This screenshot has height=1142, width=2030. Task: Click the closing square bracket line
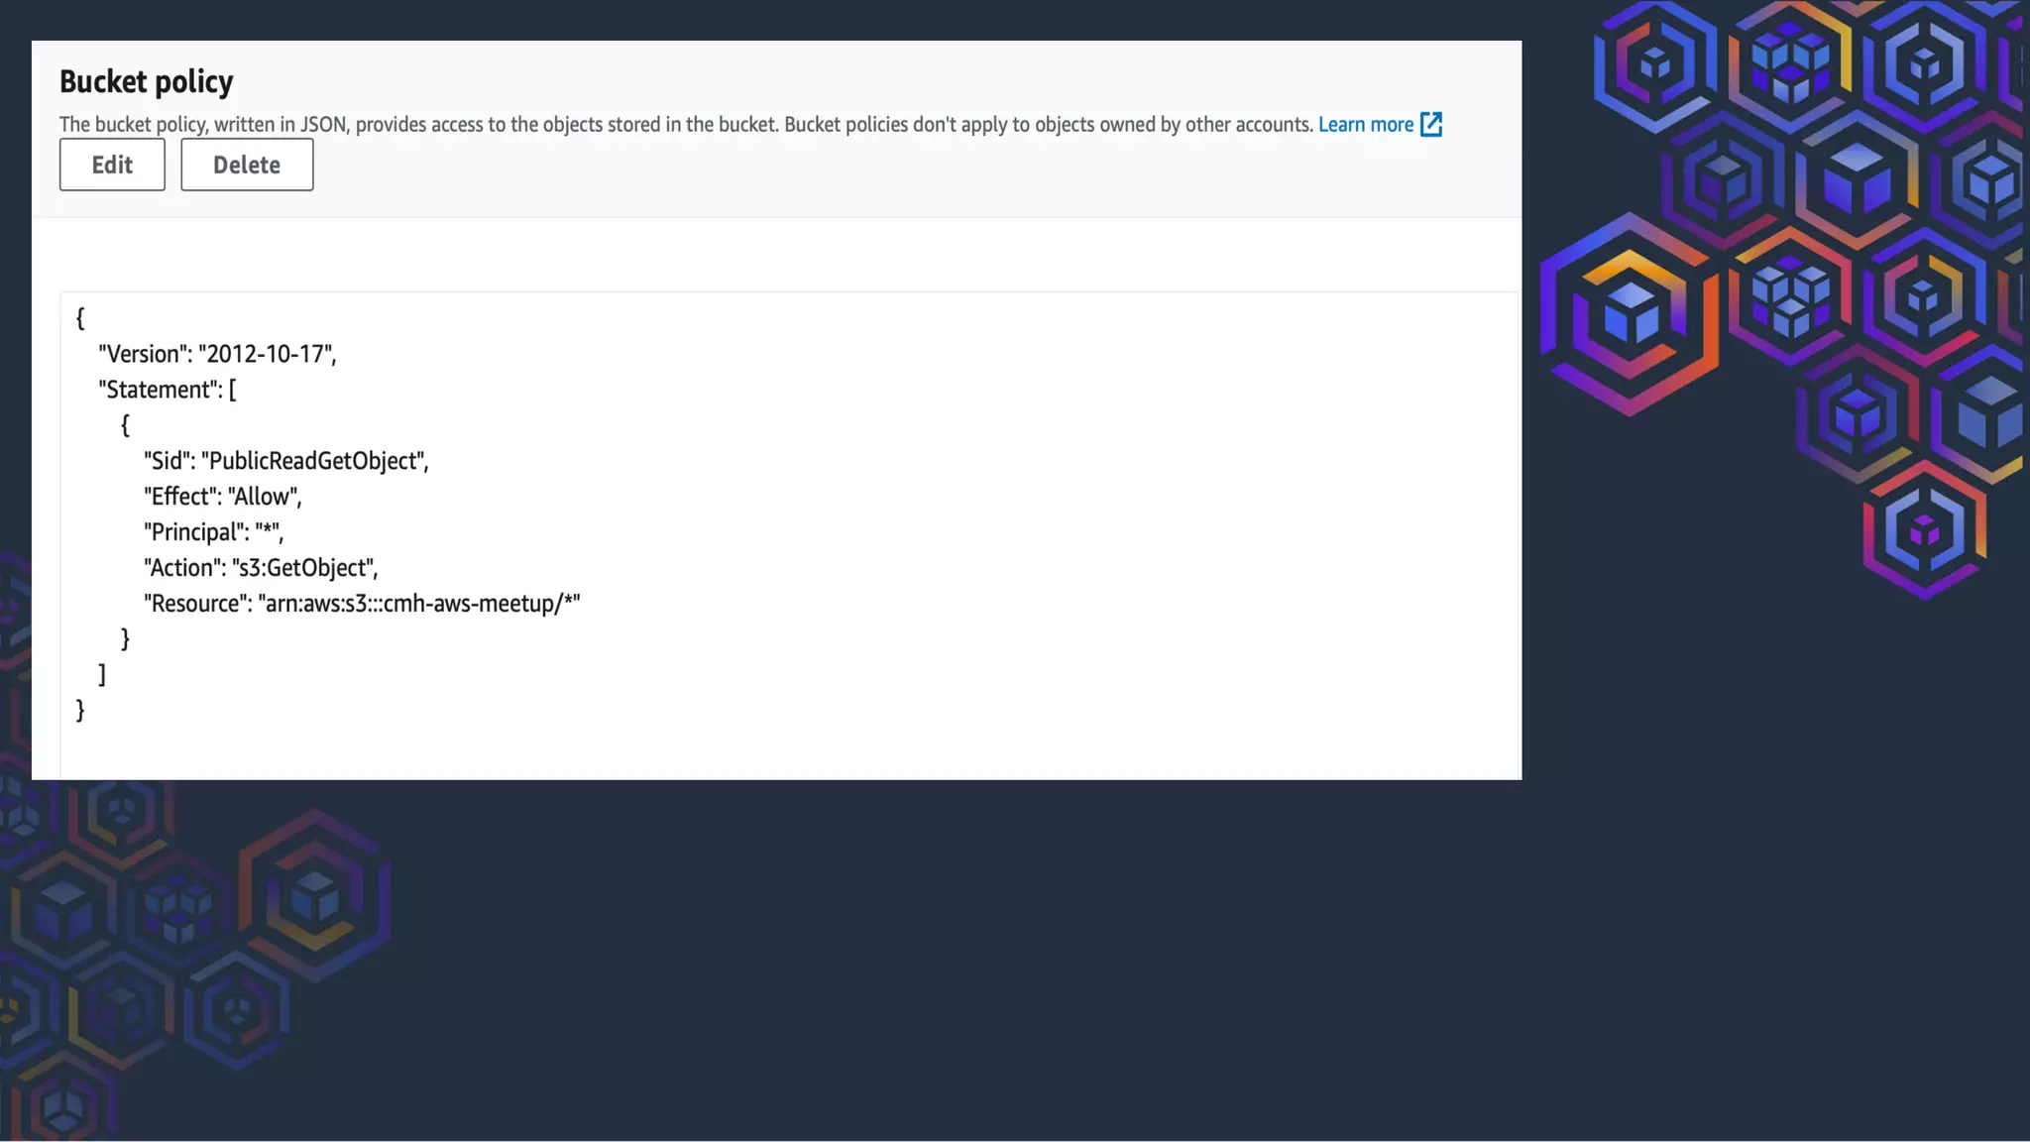pos(102,675)
